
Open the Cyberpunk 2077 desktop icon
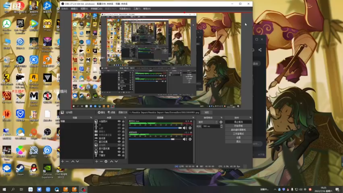pyautogui.click(x=34, y=9)
